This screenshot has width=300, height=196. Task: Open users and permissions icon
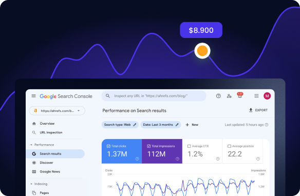(x=229, y=96)
